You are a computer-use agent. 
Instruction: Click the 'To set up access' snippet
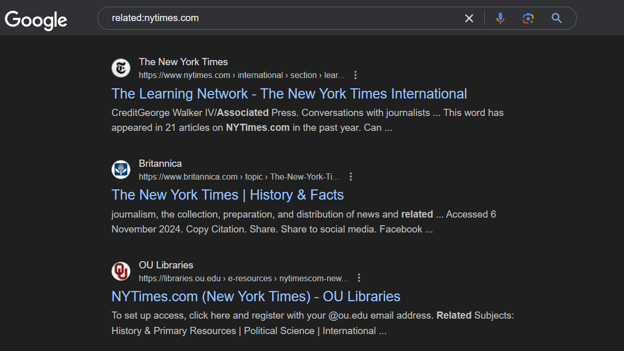[x=313, y=323]
